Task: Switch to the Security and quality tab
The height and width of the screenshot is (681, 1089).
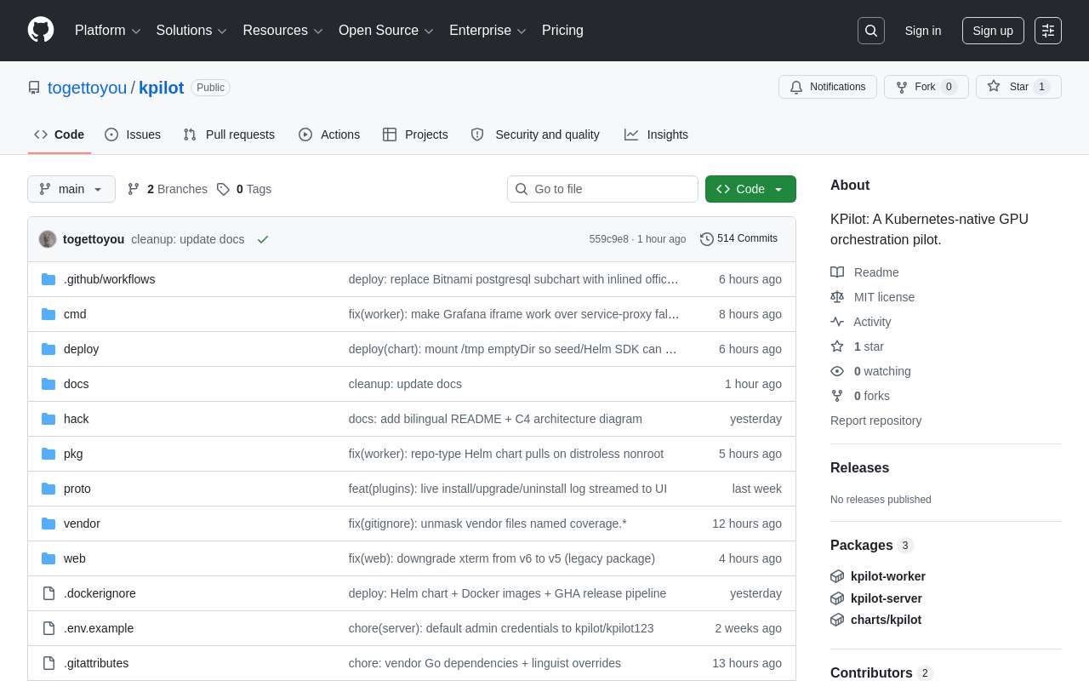Action: (535, 134)
